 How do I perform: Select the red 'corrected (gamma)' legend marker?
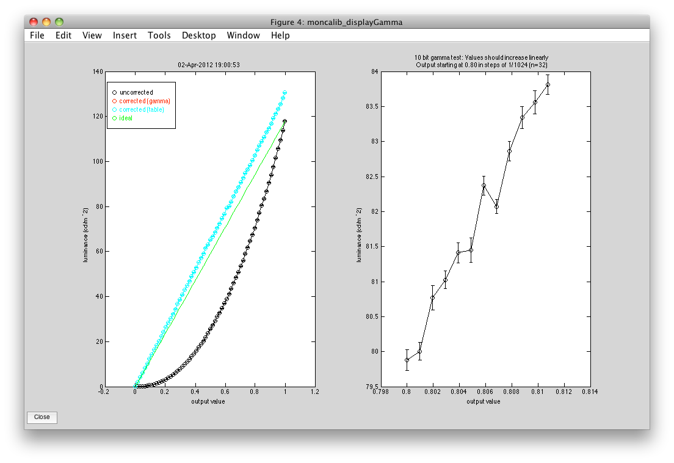click(114, 101)
